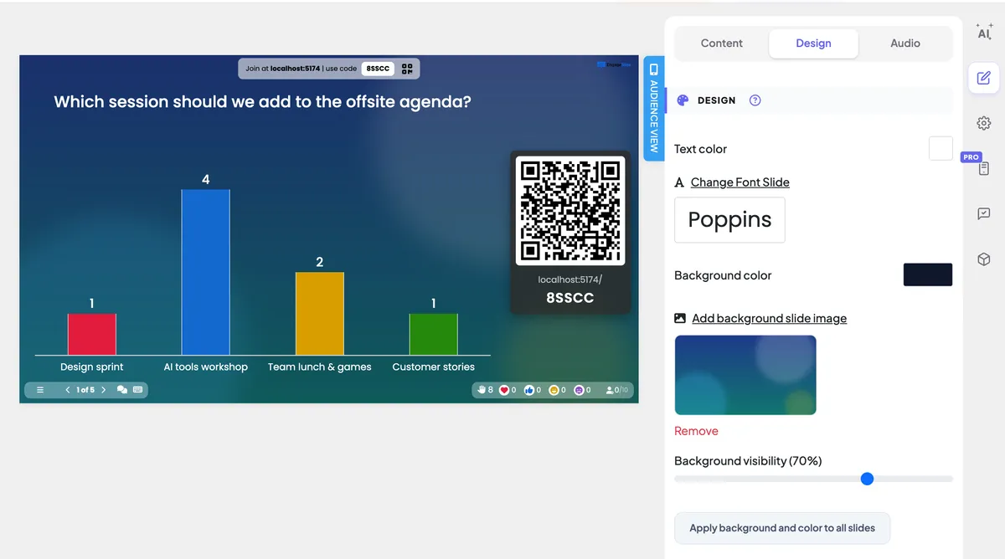Image resolution: width=1005 pixels, height=559 pixels.
Task: Open the AI assistant icon in sidebar
Action: pos(984,33)
